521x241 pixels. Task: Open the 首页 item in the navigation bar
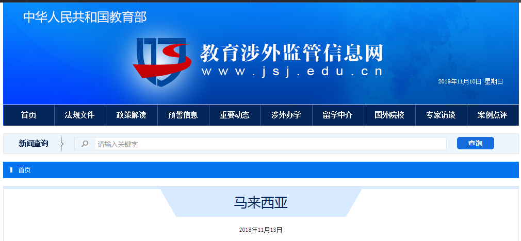pos(29,115)
